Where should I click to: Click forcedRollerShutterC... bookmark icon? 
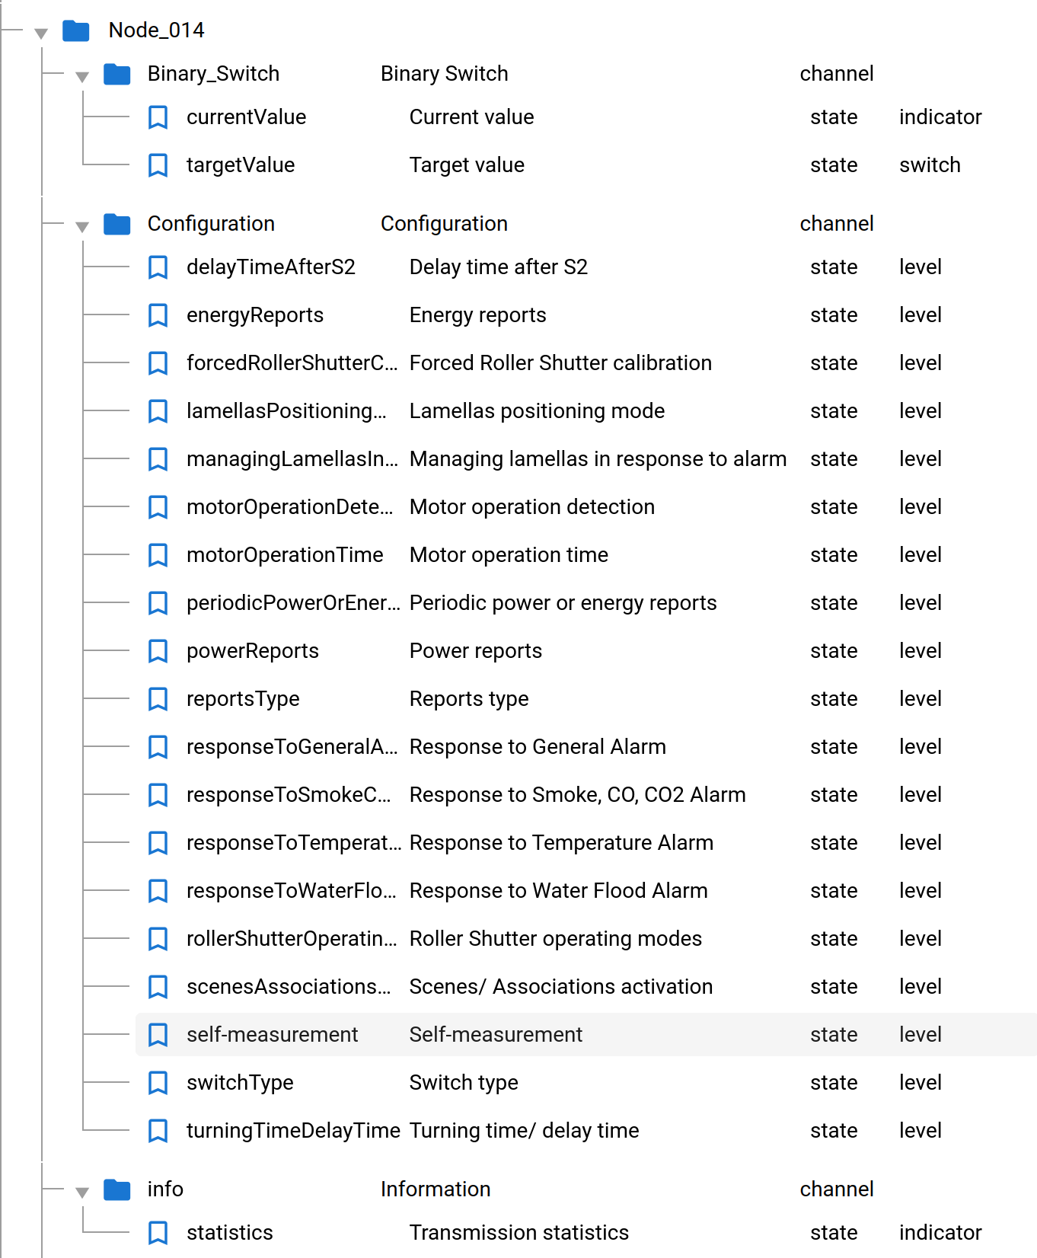pos(158,363)
